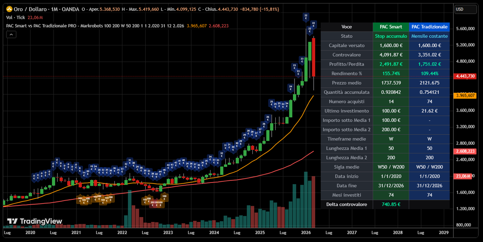The width and height of the screenshot is (483, 242).
Task: Click the red 2.608,223 value in the legend
Action: pyautogui.click(x=219, y=26)
